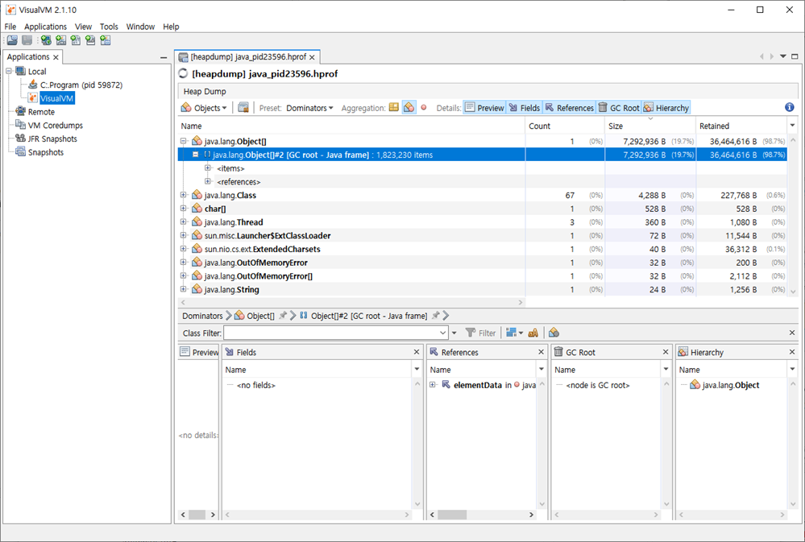Click the Load snapshot toolbar icon

(x=12, y=40)
